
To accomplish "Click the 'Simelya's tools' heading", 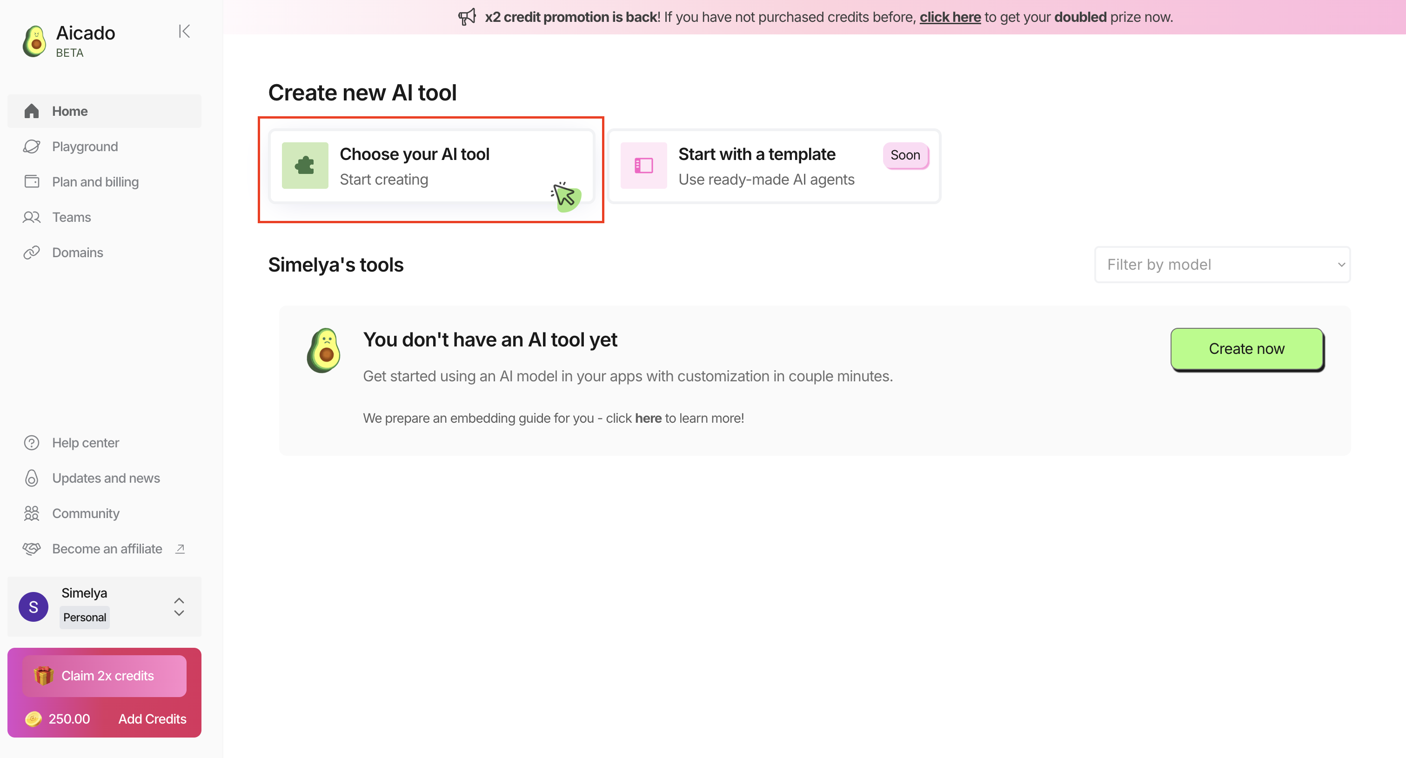I will [335, 265].
